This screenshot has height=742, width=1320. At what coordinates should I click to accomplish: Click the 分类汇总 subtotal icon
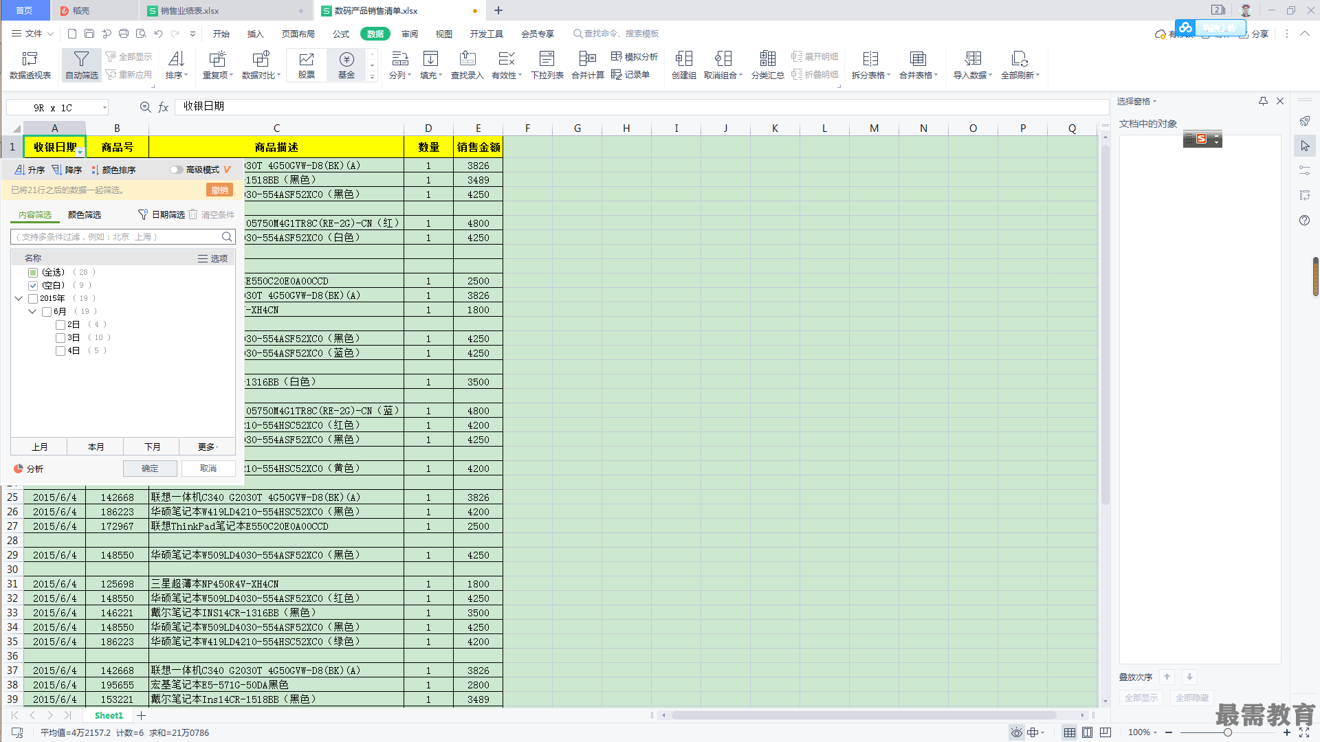pos(768,65)
